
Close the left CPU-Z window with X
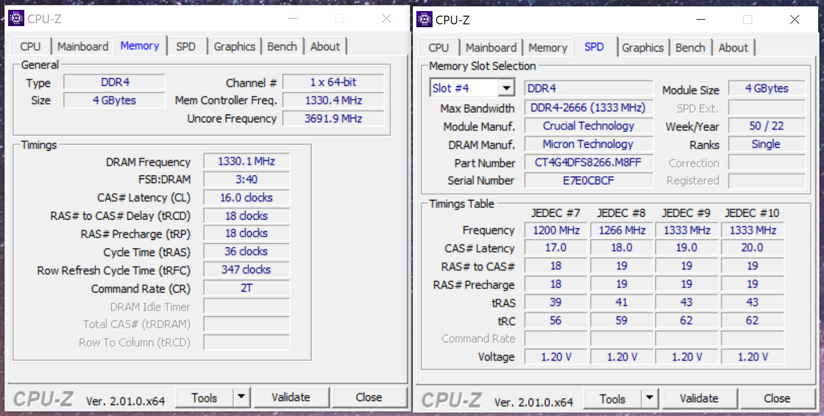387,19
